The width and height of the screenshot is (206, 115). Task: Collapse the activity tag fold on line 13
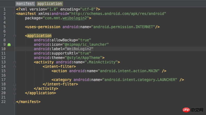tap(15, 62)
